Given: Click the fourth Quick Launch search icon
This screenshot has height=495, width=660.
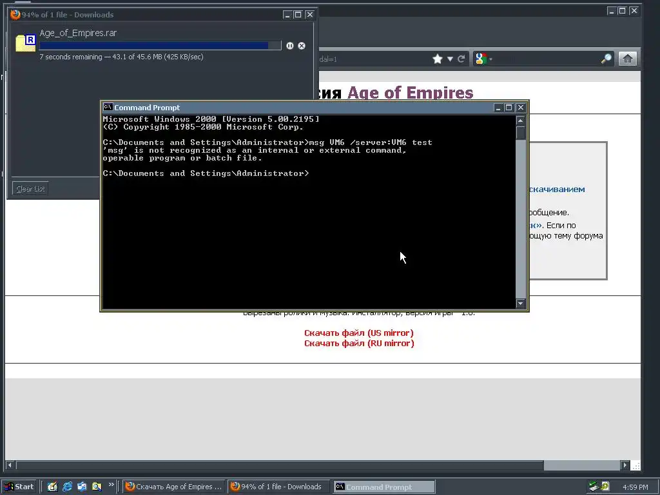Looking at the screenshot, I should pyautogui.click(x=97, y=487).
